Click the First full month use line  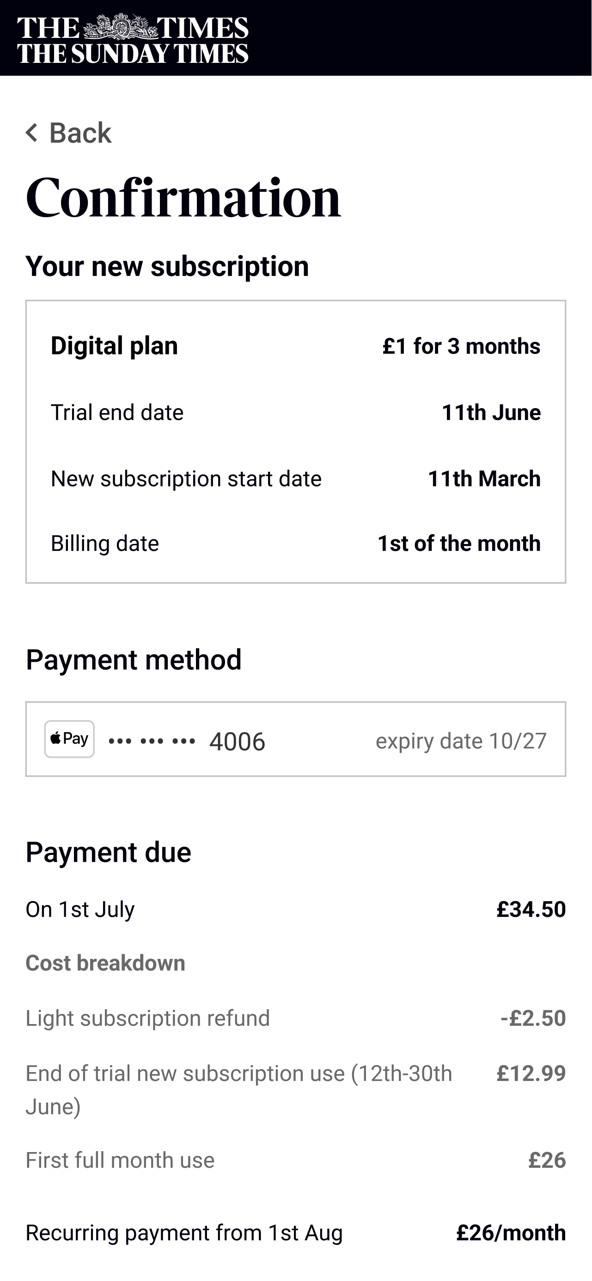coord(120,1160)
